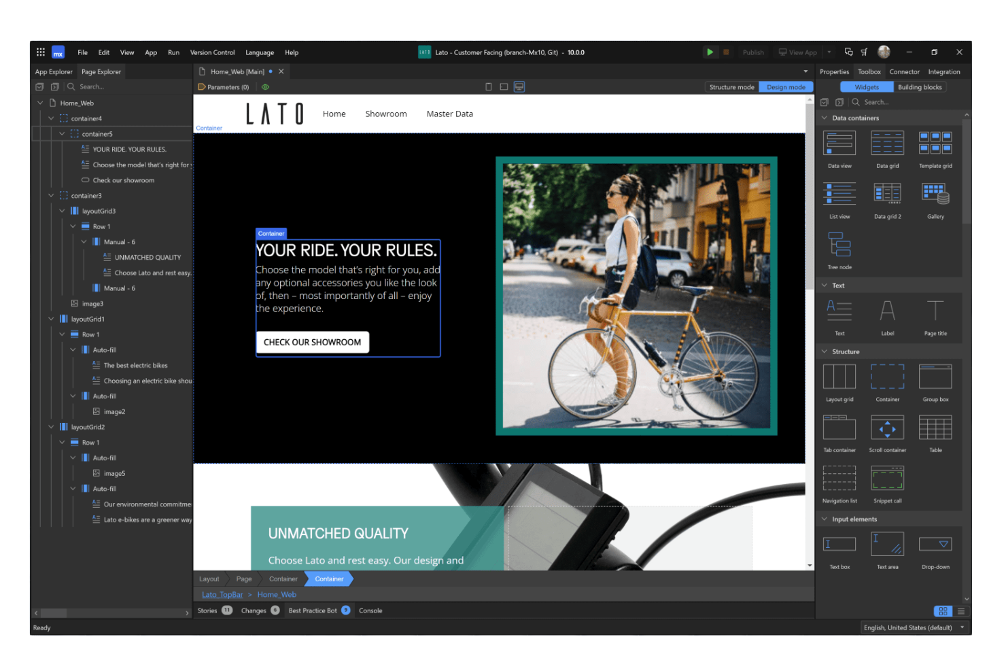Click the Lato_TopBar breadcrumb link
The height and width of the screenshot is (671, 1006).
(222, 593)
